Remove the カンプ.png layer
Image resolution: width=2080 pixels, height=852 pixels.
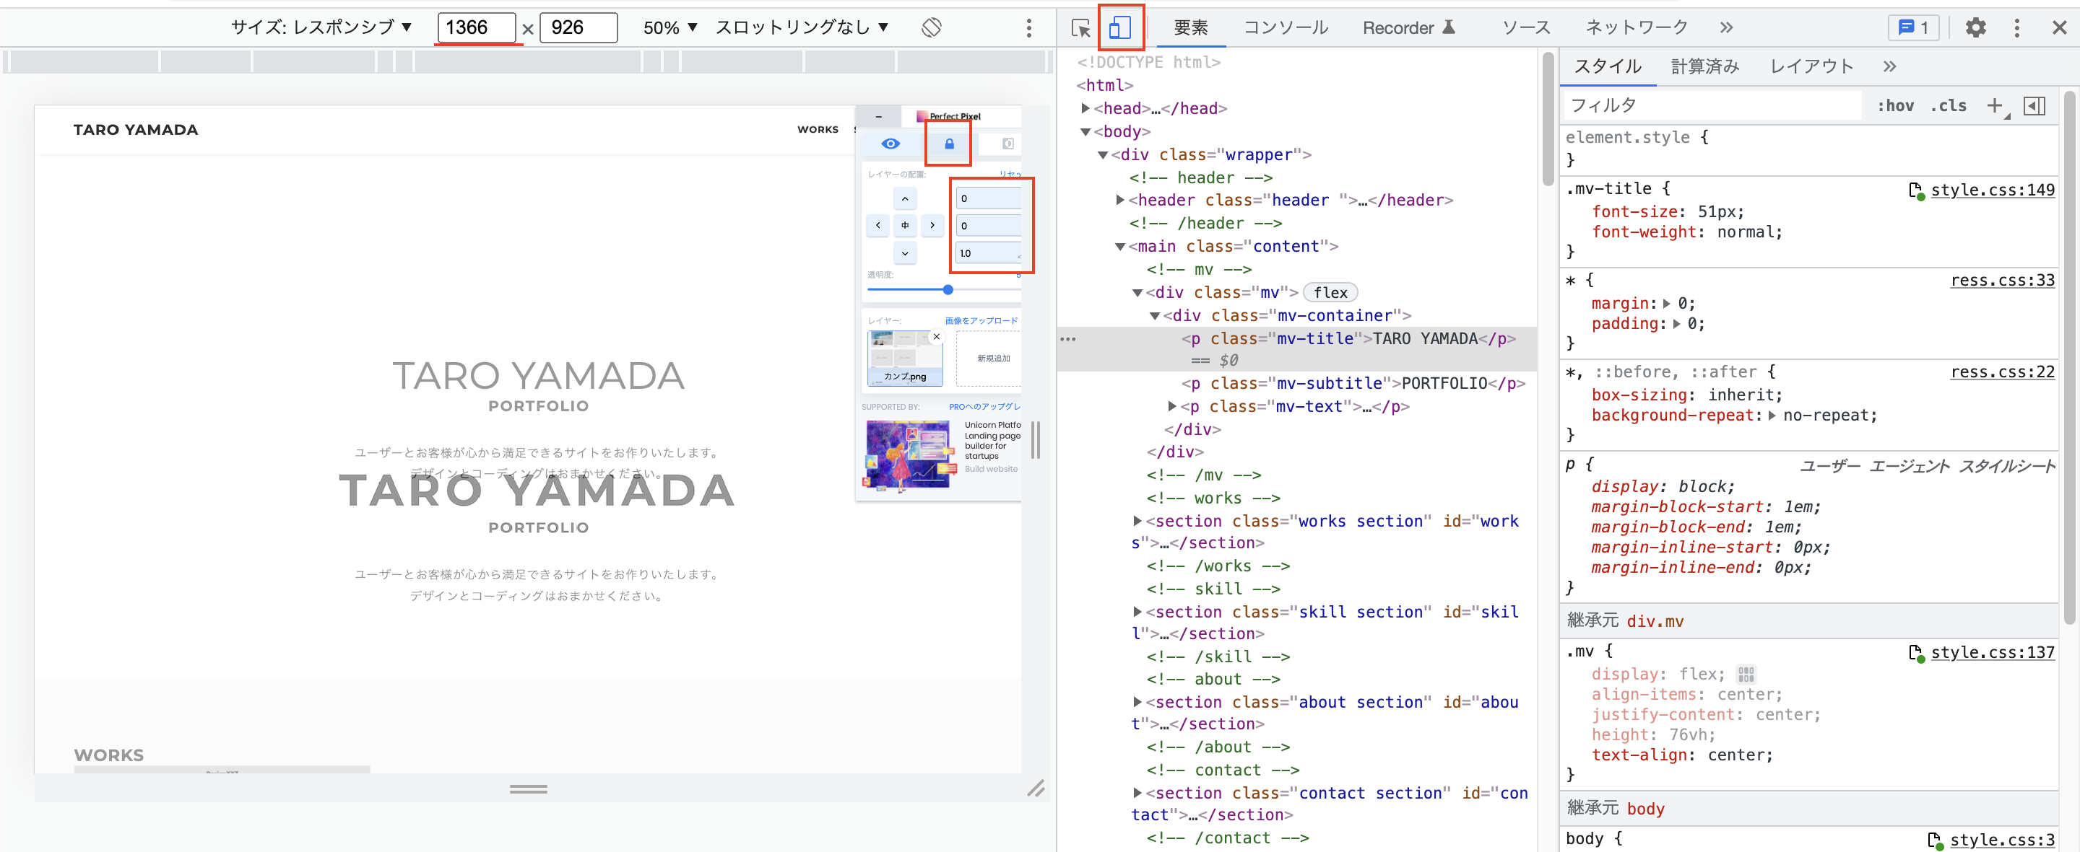tap(937, 336)
